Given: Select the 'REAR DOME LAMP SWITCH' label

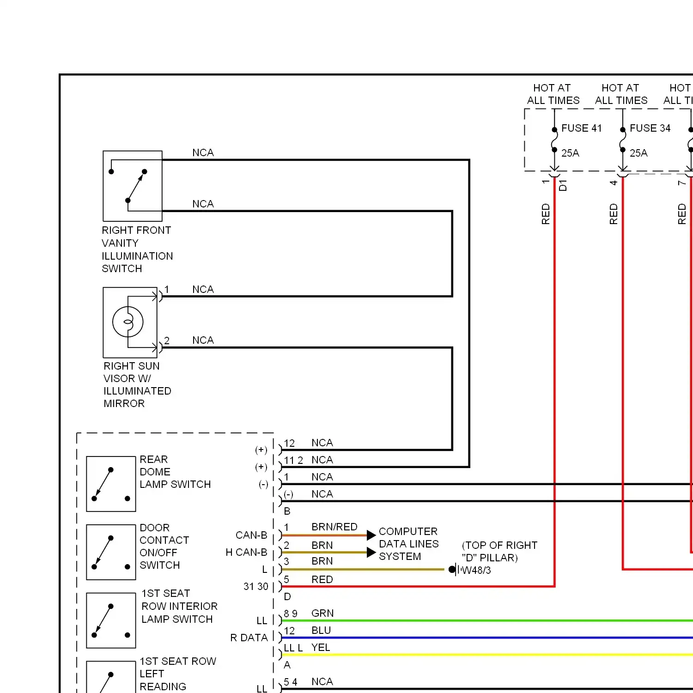Looking at the screenshot, I should point(175,472).
